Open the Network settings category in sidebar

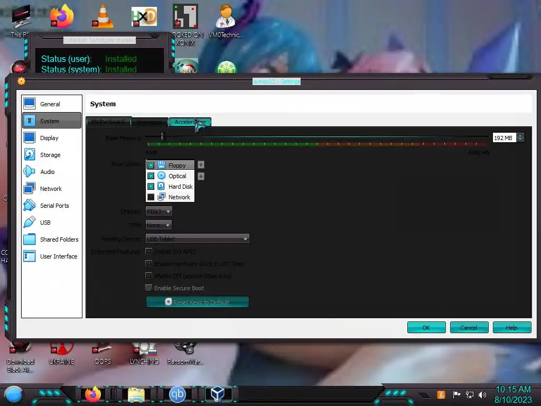(52, 189)
